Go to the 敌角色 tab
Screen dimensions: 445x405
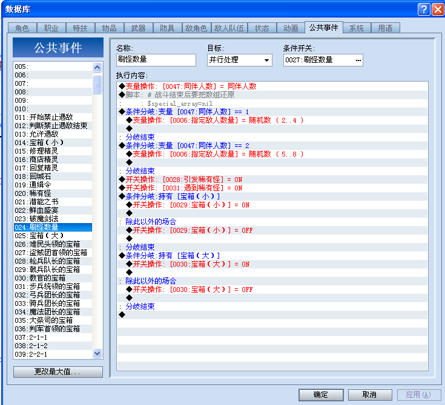click(x=196, y=28)
